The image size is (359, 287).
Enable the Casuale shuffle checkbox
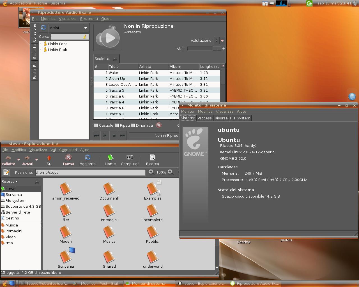pyautogui.click(x=96, y=126)
